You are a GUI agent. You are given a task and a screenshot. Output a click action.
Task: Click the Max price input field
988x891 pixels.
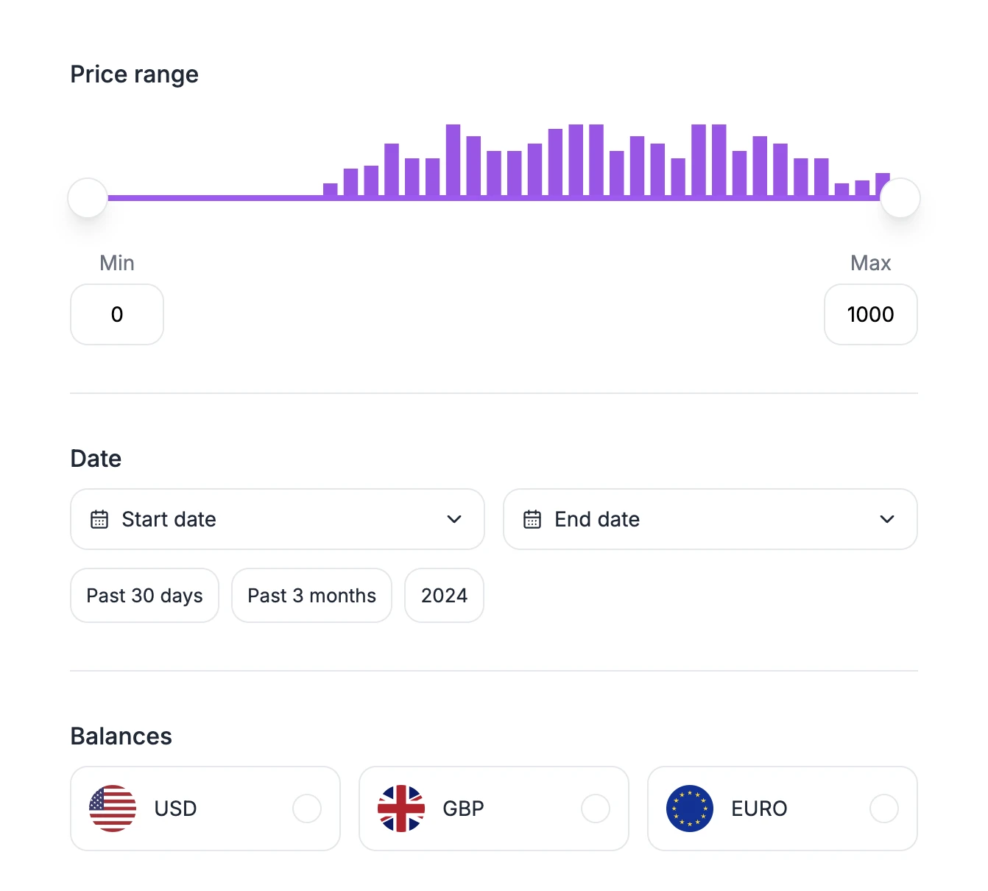click(870, 314)
